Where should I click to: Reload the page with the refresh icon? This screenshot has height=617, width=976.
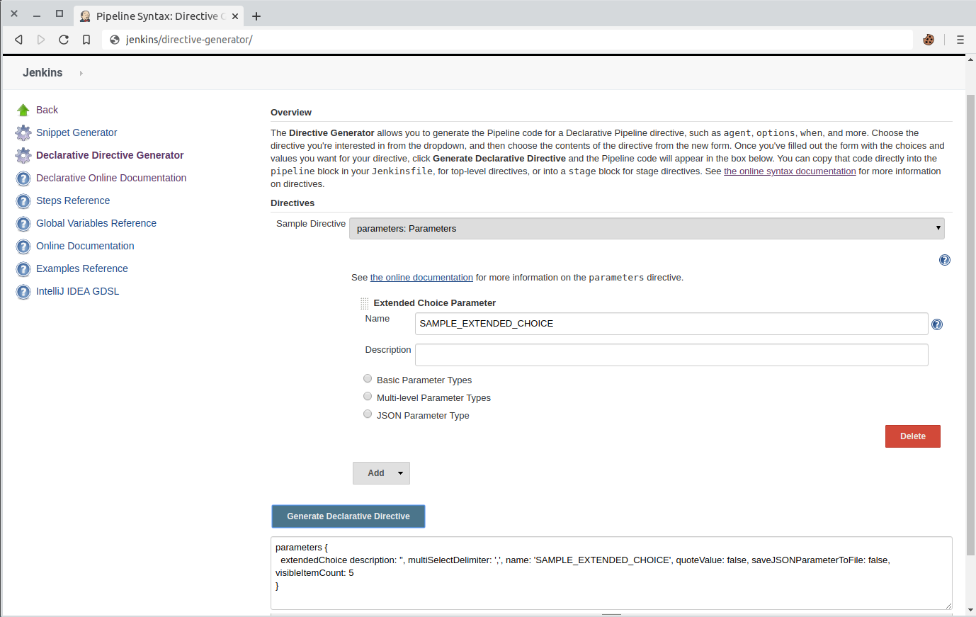(x=64, y=40)
